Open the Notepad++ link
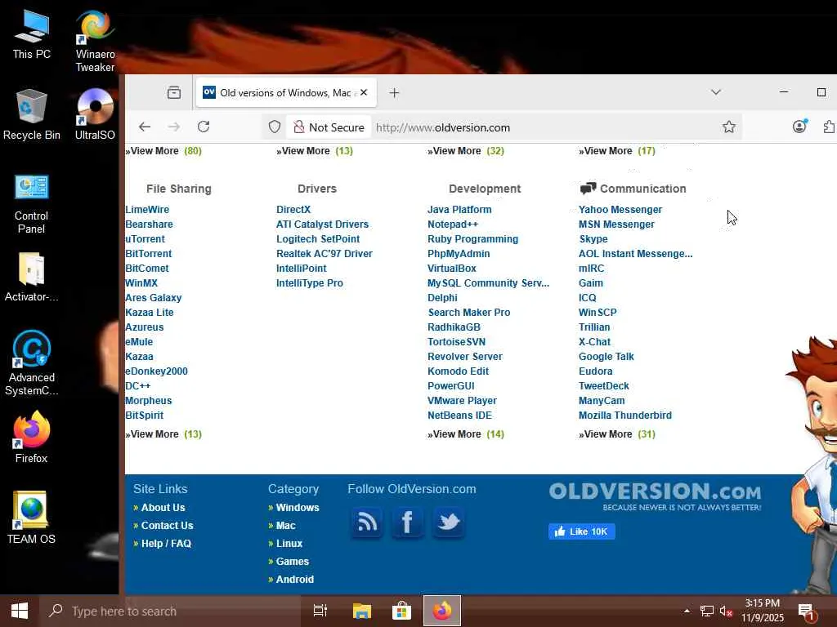The height and width of the screenshot is (627, 837). (453, 225)
